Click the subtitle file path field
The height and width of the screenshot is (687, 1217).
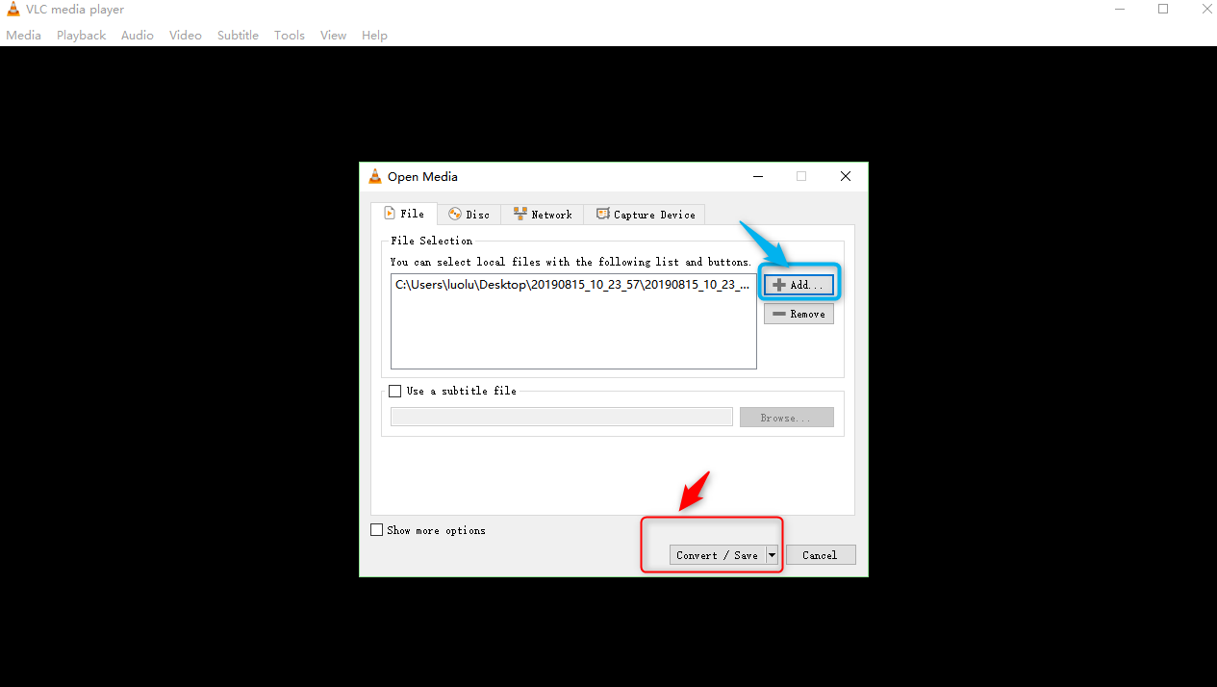pos(562,418)
